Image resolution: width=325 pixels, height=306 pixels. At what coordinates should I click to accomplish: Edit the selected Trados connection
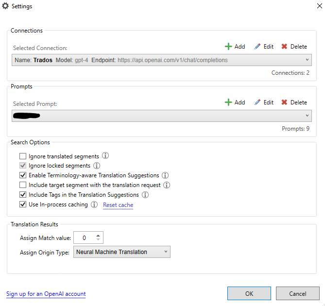click(264, 47)
